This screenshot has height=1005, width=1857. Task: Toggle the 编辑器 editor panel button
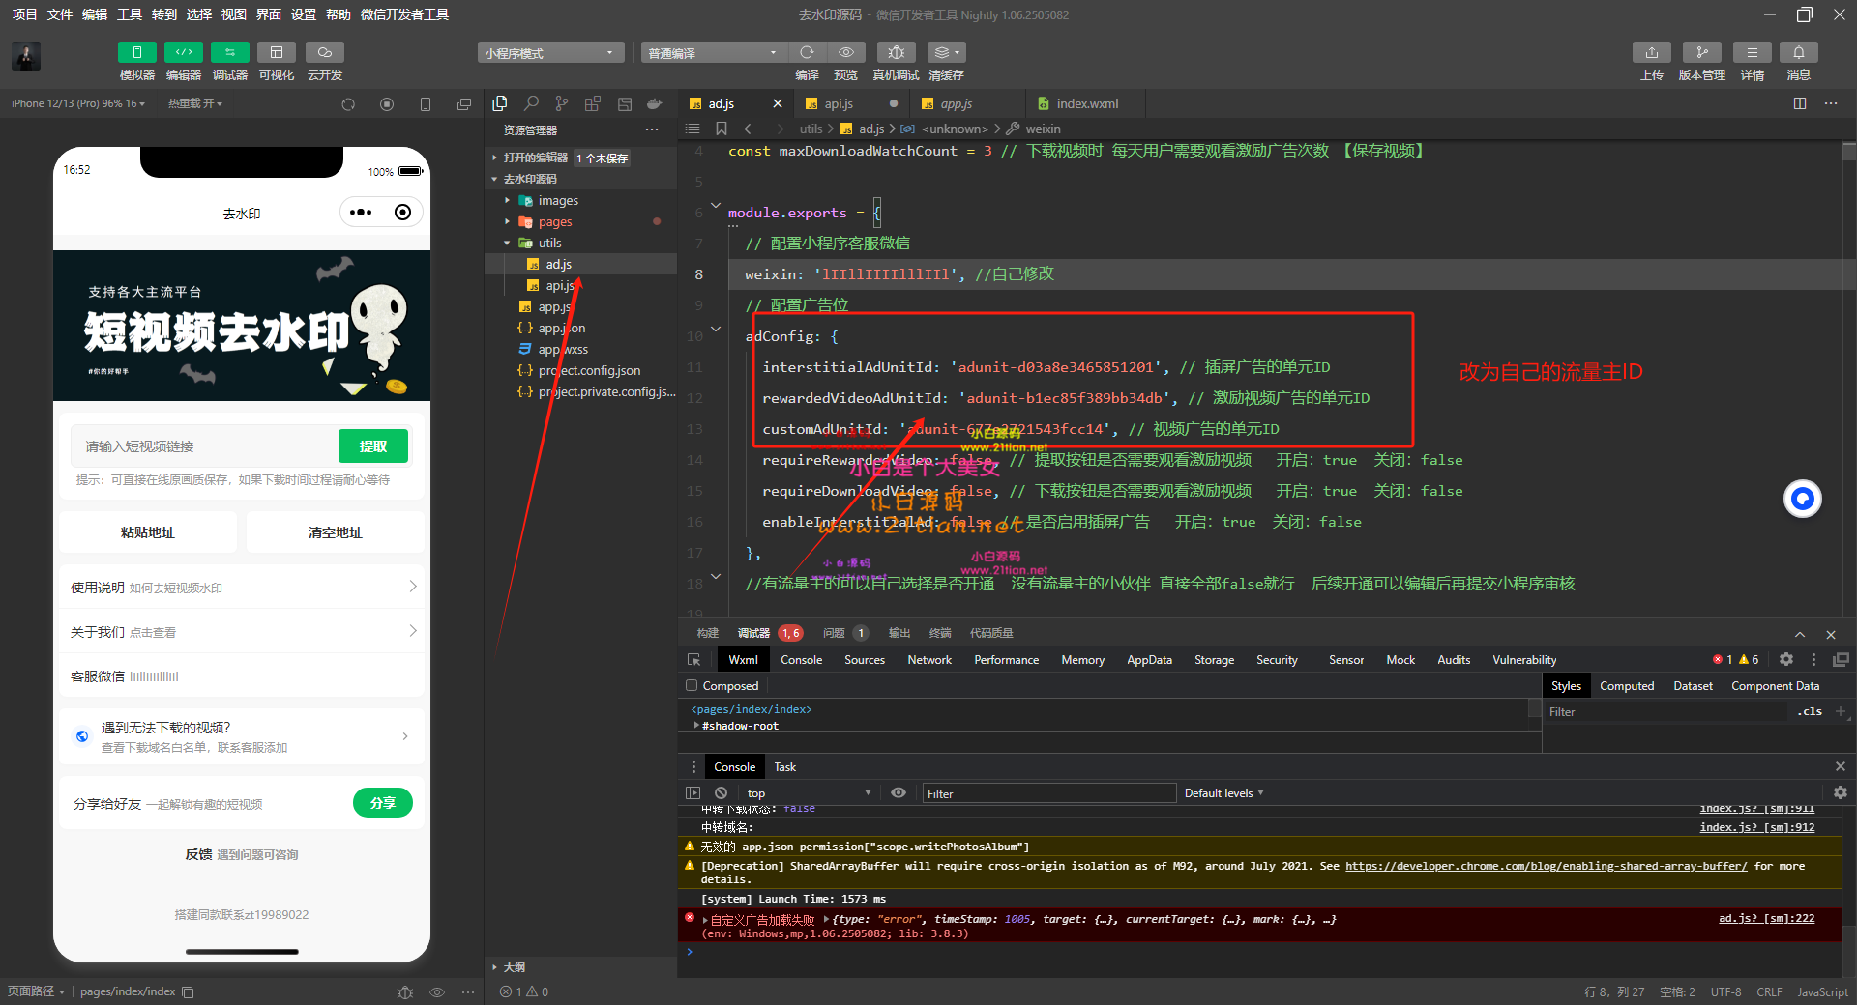point(183,52)
